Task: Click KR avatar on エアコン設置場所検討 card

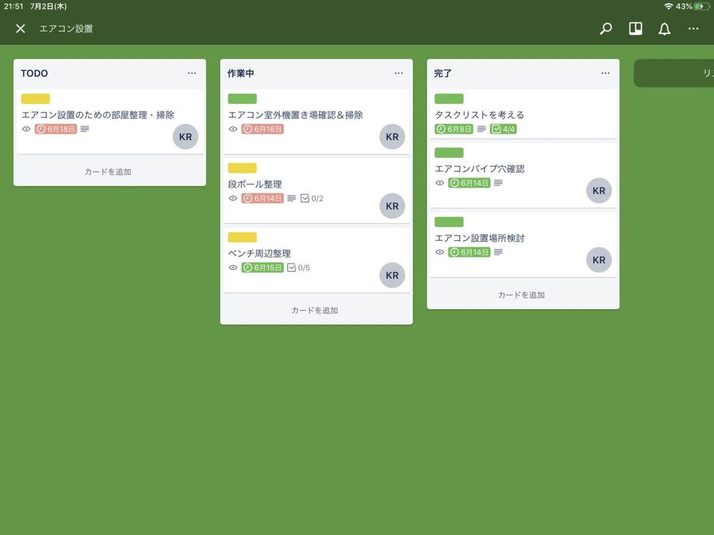Action: (x=599, y=260)
